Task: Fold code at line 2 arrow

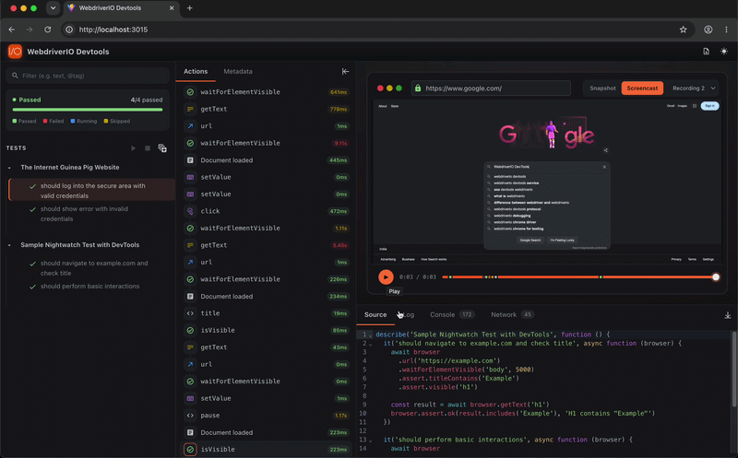Action: point(371,345)
